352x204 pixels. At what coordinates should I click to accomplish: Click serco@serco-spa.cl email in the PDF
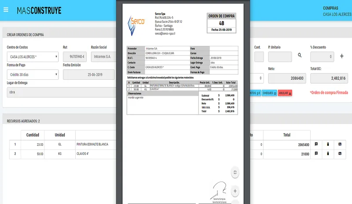coord(165,33)
